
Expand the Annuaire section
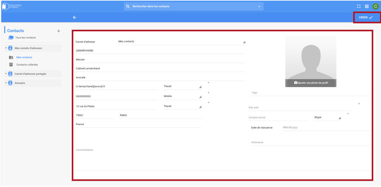point(6,83)
